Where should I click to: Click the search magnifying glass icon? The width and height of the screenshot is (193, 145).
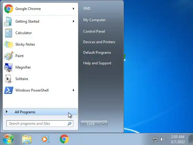[x=70, y=124]
